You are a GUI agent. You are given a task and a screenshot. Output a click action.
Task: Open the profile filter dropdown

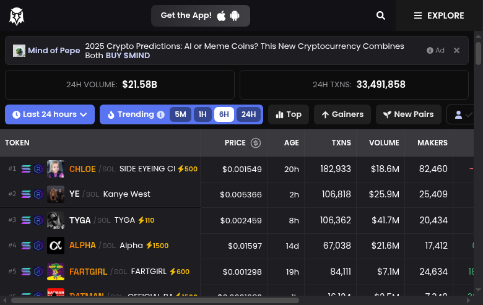tap(463, 114)
